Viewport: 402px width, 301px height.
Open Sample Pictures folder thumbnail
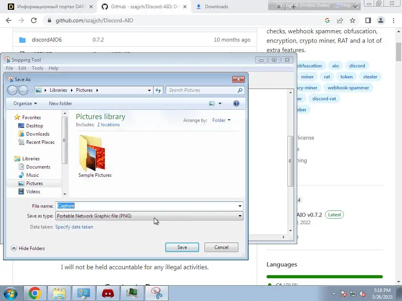point(95,156)
